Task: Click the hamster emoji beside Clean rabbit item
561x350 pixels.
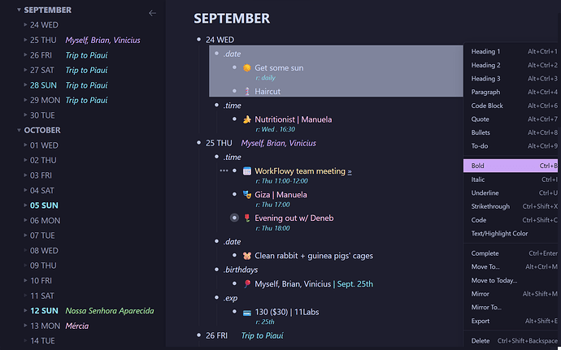Action: (x=247, y=256)
